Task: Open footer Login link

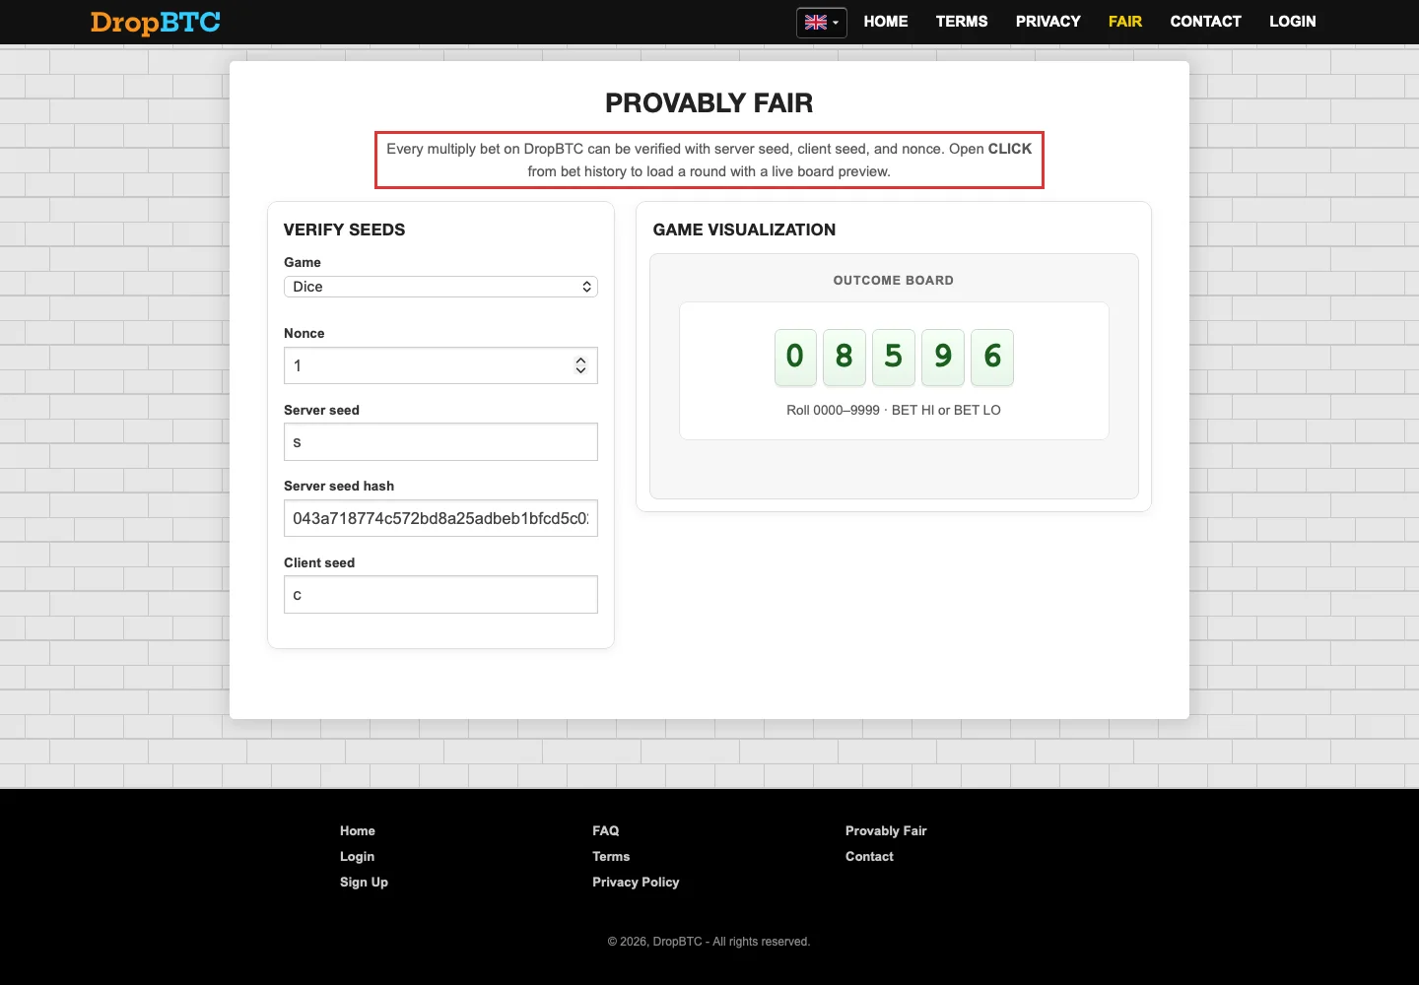Action: pos(358,857)
